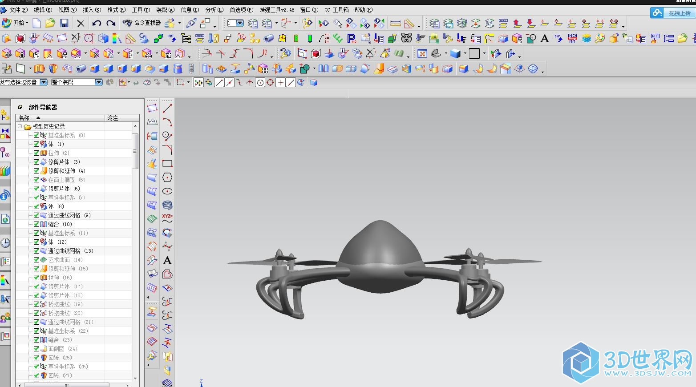Click the Undo arrow icon
Image resolution: width=696 pixels, height=387 pixels.
[97, 23]
